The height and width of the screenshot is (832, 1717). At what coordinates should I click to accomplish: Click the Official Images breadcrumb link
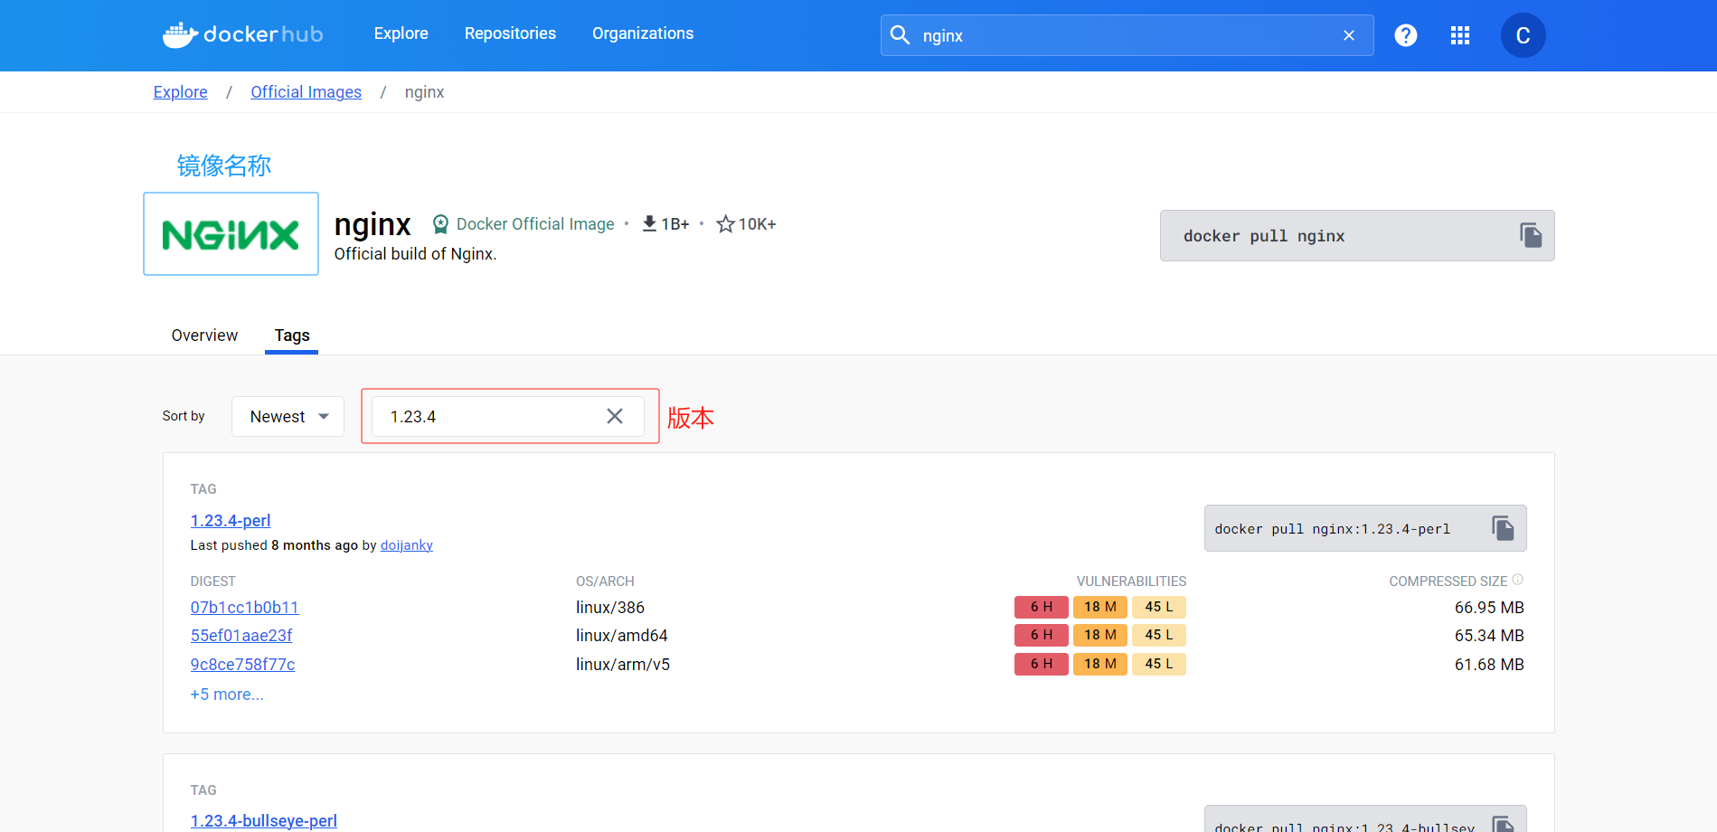pos(306,92)
